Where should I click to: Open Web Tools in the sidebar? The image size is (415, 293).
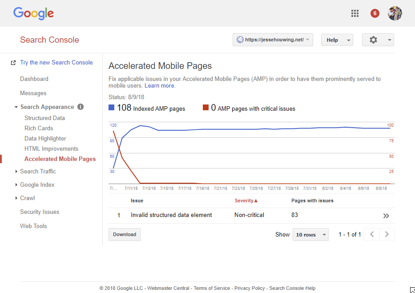tap(33, 226)
